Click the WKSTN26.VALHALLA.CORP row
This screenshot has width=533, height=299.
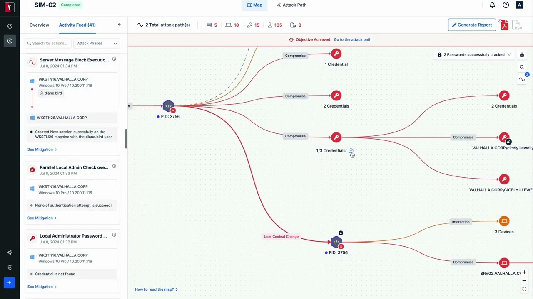(72, 118)
